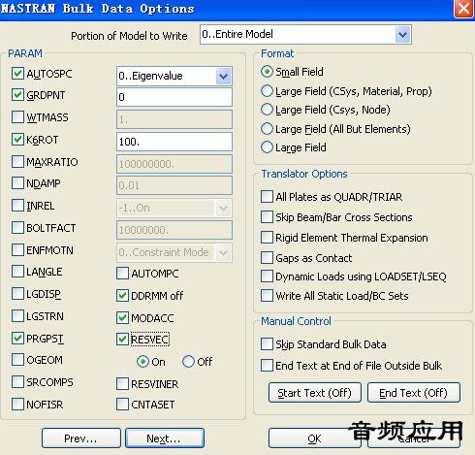This screenshot has height=455, width=475.
Task: Enable the NDAMP checkbox
Action: (17, 183)
